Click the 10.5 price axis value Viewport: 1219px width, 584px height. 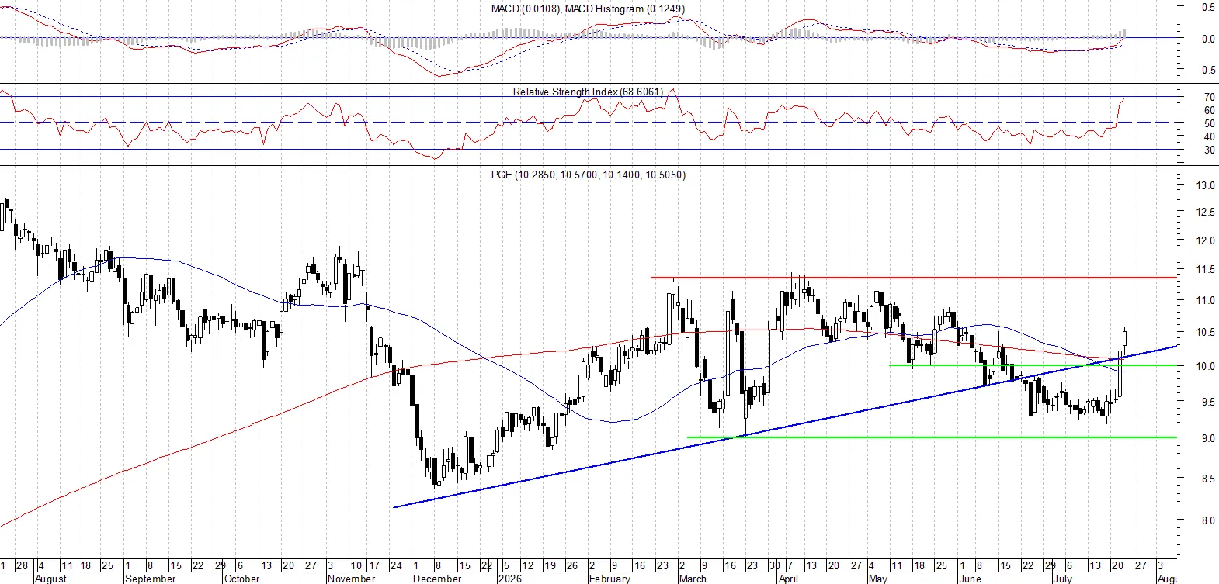1205,333
